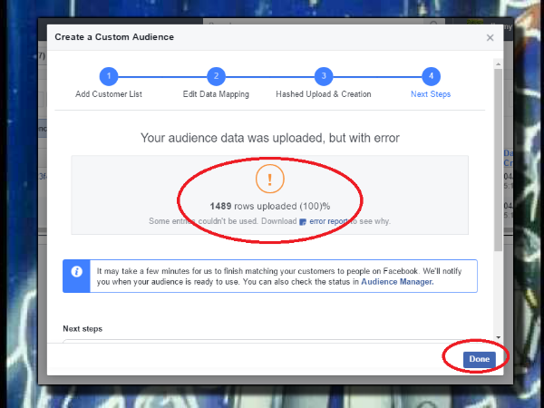Click the orange warning exclamation icon
The height and width of the screenshot is (408, 544).
[x=270, y=179]
